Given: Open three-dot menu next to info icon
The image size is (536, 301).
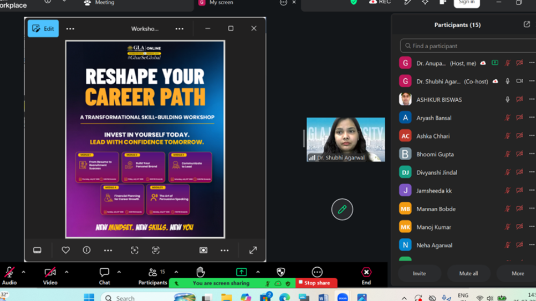Looking at the screenshot, I should [x=108, y=251].
